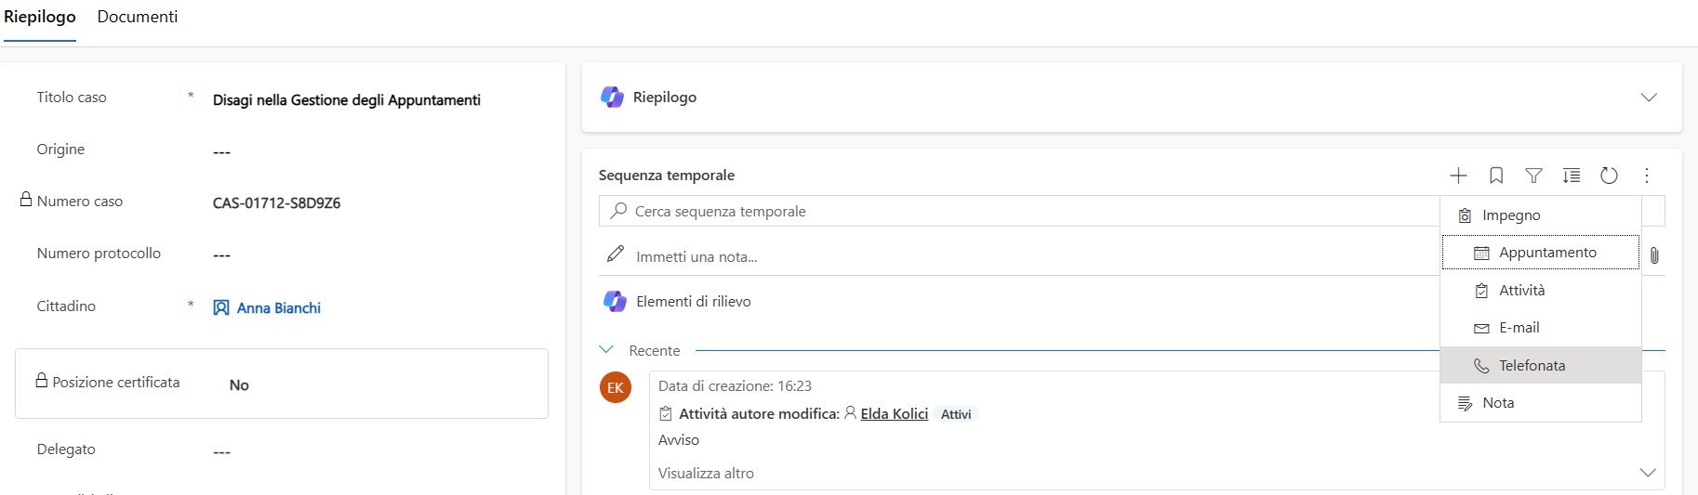This screenshot has height=495, width=1698.
Task: Click the bookmark icon in timeline toolbar
Action: [1496, 176]
